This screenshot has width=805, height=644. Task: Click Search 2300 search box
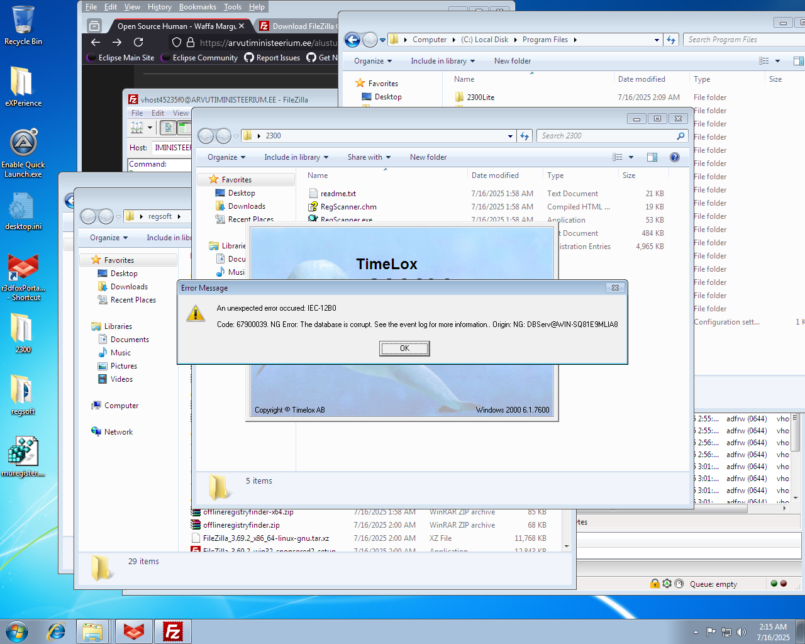pos(611,135)
